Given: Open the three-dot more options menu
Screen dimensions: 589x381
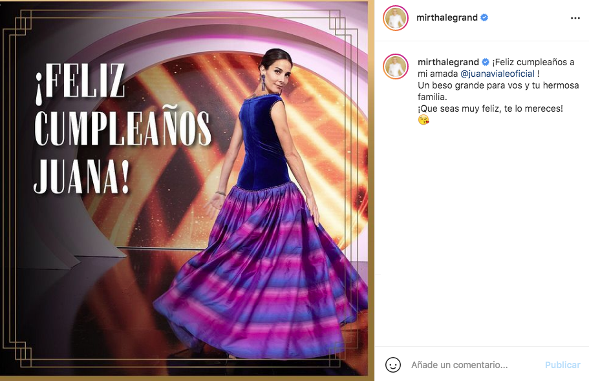Looking at the screenshot, I should tap(575, 18).
